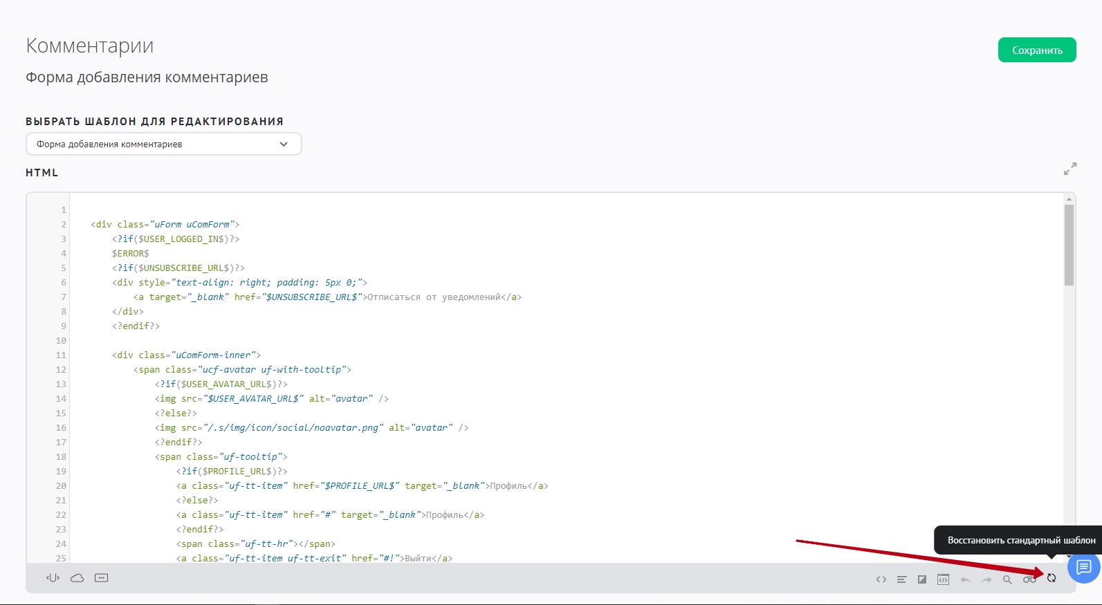Click the boxed ellipsis icon
The height and width of the screenshot is (605, 1102).
(x=102, y=578)
